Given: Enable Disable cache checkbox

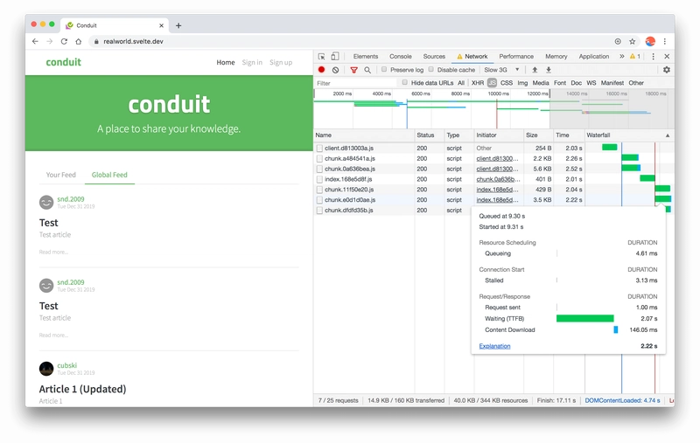Looking at the screenshot, I should [431, 70].
